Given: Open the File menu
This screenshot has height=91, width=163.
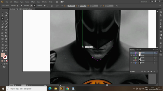Looking at the screenshot, I should [7, 2].
